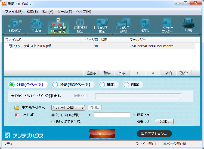Viewport: 204px width, 149px height.
Task: Open セキュリティ設定 security settings tool
Action: point(102,26)
